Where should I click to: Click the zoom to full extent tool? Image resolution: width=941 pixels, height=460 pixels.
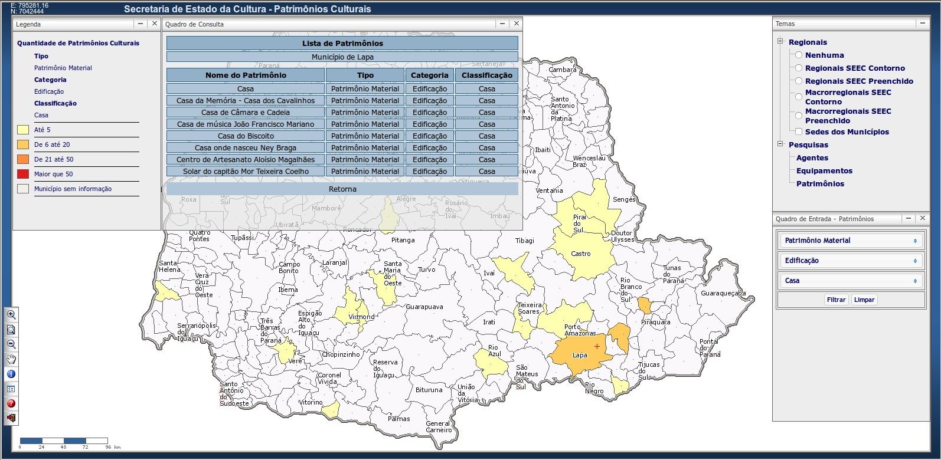[x=11, y=330]
